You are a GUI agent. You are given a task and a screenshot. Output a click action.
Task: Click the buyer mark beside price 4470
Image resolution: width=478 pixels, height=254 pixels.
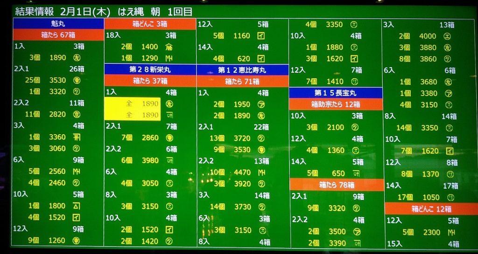point(261,172)
